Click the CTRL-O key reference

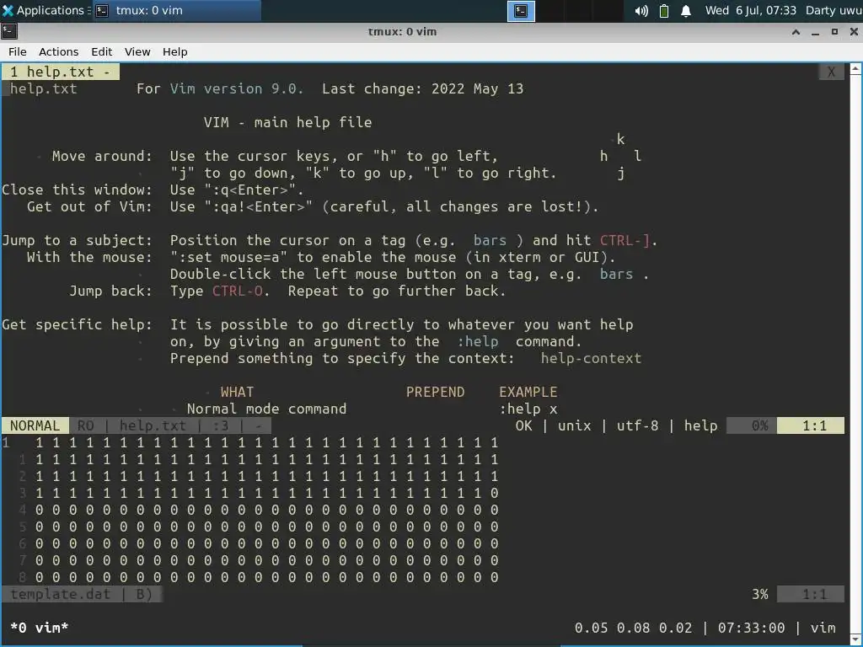pyautogui.click(x=237, y=291)
